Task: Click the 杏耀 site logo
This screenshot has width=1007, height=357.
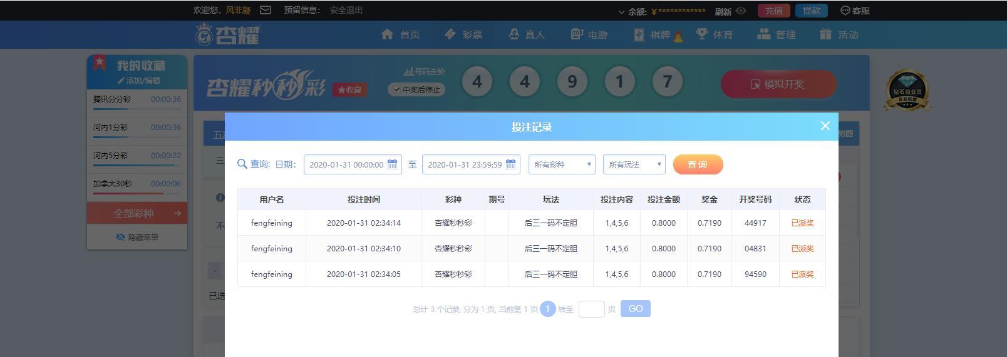Action: (x=227, y=34)
